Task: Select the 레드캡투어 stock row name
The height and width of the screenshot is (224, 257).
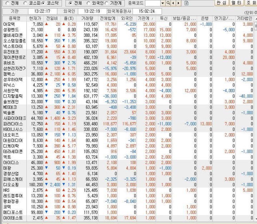Action: [13, 196]
